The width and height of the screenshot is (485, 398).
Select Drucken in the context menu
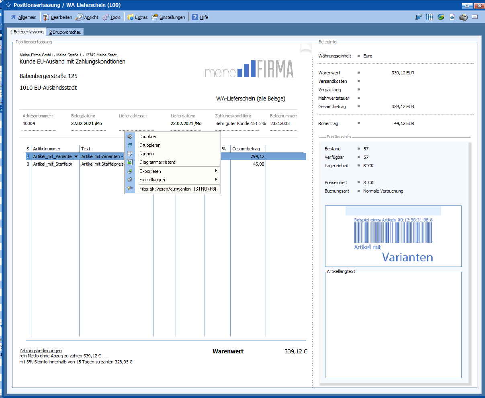[147, 137]
